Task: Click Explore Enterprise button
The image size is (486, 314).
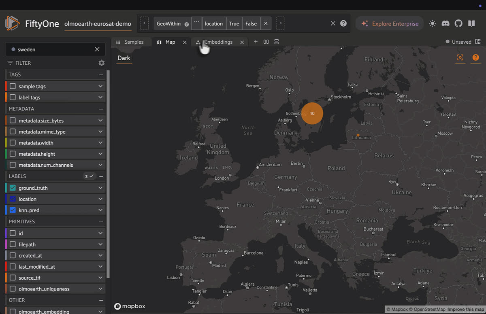Action: 390,23
